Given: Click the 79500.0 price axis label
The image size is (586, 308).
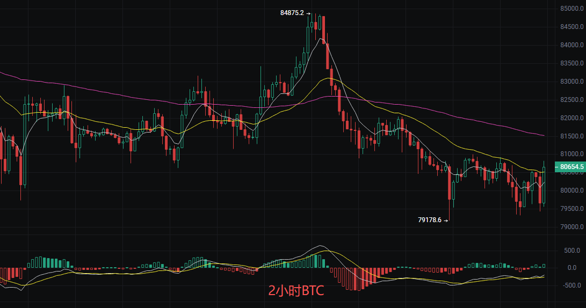Looking at the screenshot, I should coord(572,208).
